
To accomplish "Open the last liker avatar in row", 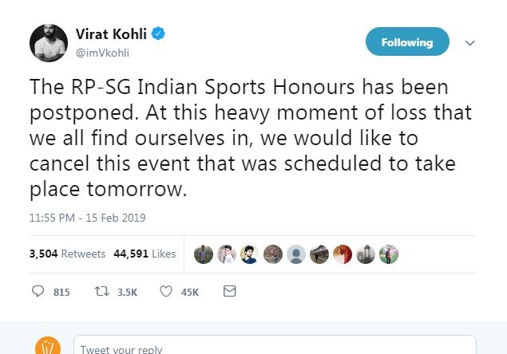I will [x=389, y=254].
